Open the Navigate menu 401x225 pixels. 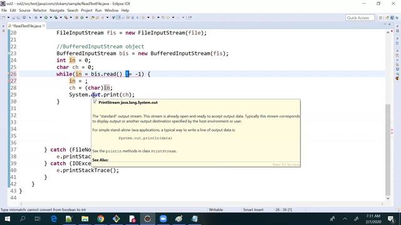(x=57, y=11)
